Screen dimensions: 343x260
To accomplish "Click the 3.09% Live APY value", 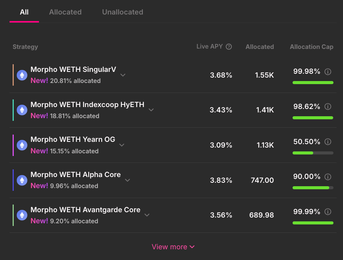I will pos(221,145).
